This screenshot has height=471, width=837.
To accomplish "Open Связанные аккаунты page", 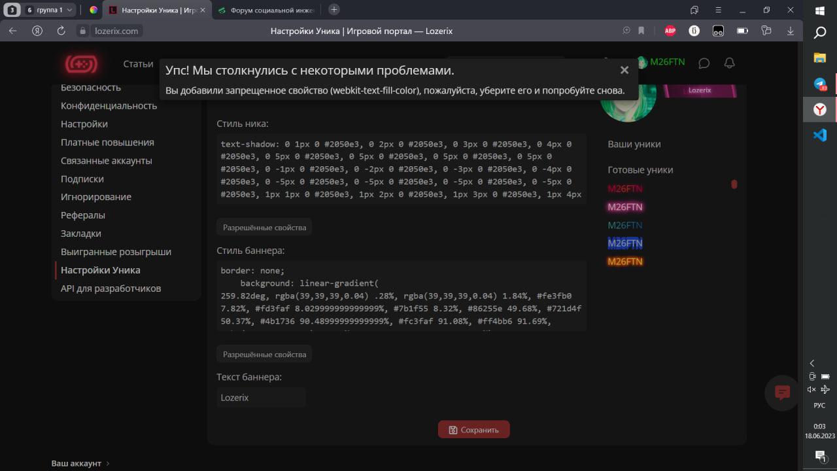I will [x=107, y=160].
